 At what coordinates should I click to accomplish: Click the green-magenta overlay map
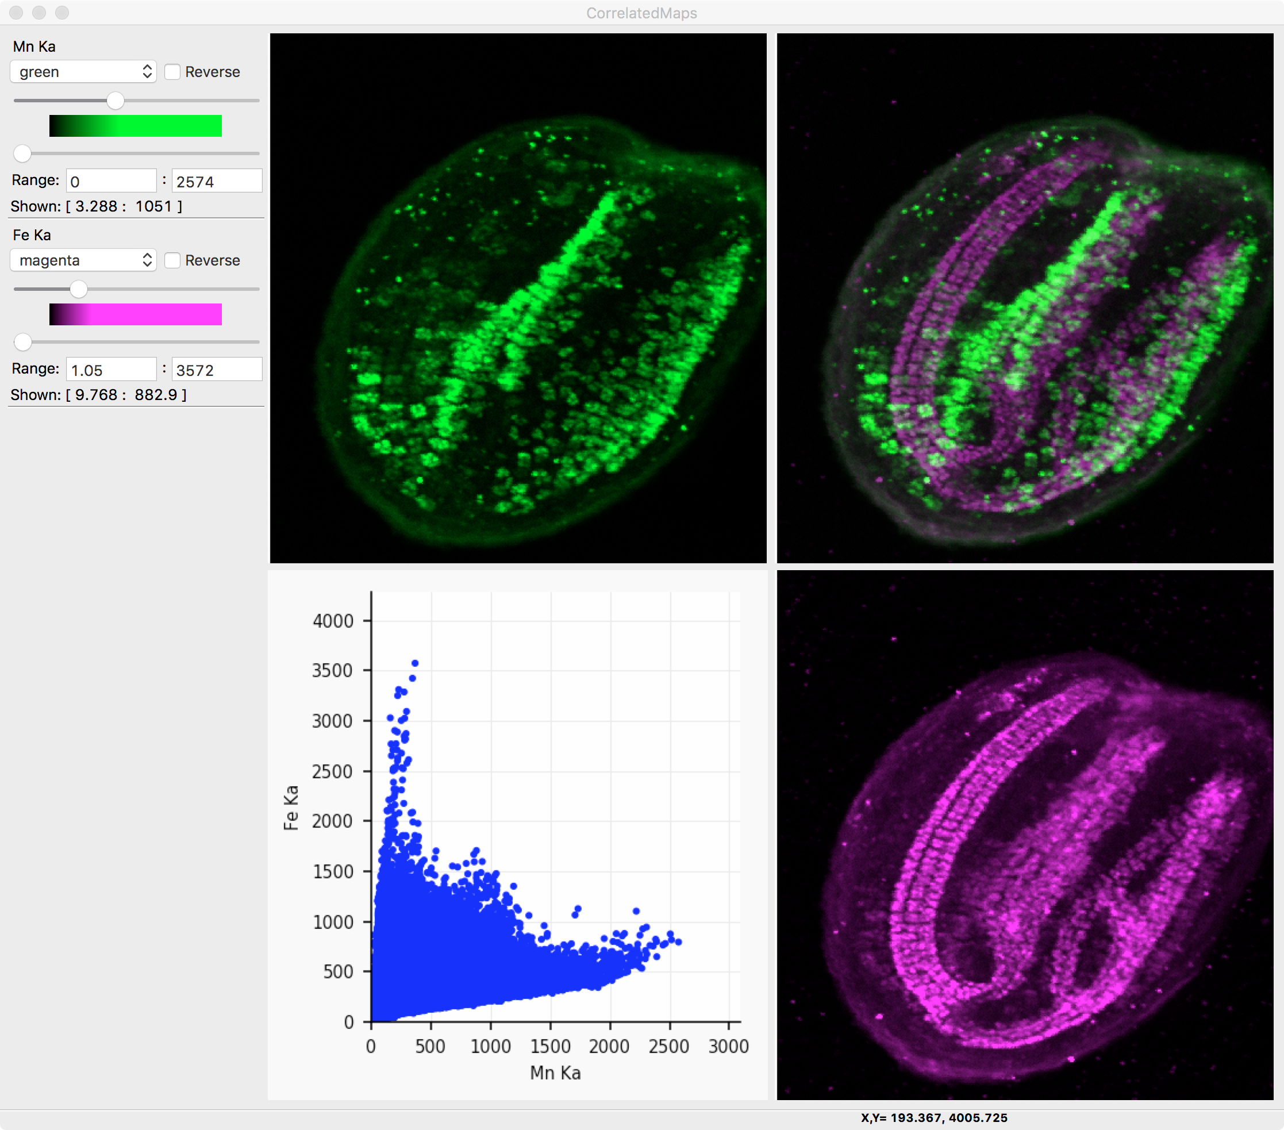(1025, 298)
